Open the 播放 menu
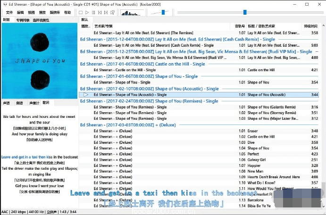This screenshot has height=215, width=326. pos(42,12)
